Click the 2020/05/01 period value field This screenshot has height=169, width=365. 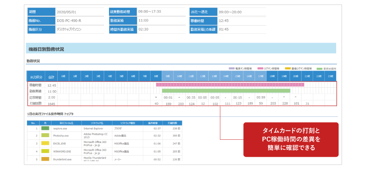80,12
